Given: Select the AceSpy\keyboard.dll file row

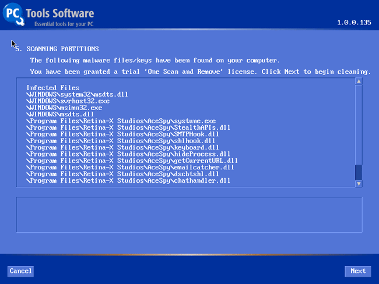Looking at the screenshot, I should click(x=122, y=147).
